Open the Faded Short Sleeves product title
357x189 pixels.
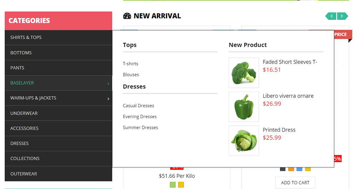290,62
